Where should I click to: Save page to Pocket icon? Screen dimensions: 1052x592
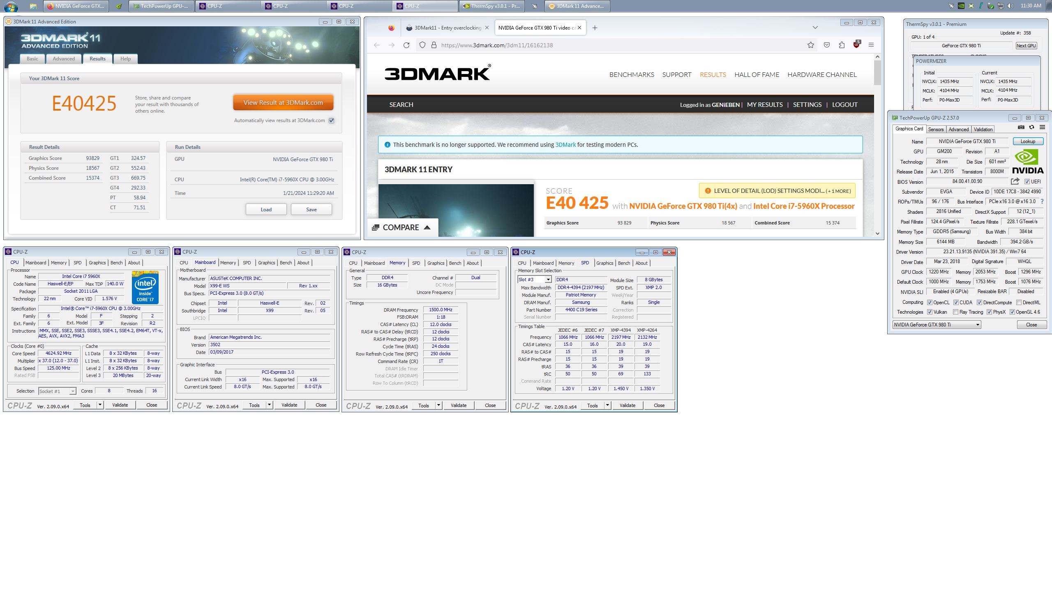827,45
